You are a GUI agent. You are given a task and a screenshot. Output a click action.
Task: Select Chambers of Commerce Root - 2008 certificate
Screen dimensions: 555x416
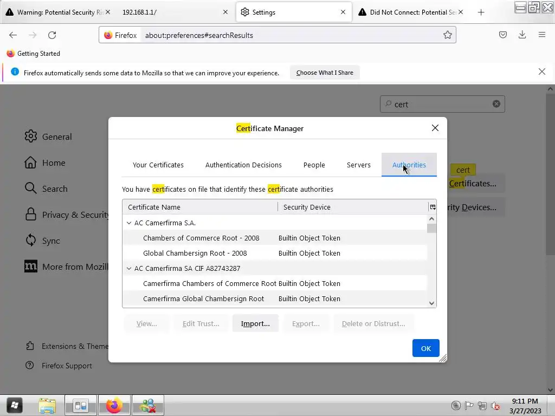point(275,238)
